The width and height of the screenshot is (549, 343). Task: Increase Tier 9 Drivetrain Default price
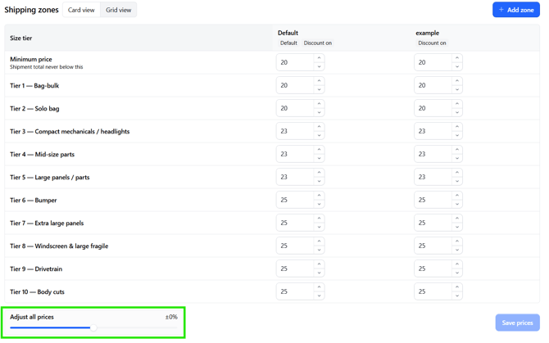click(319, 264)
